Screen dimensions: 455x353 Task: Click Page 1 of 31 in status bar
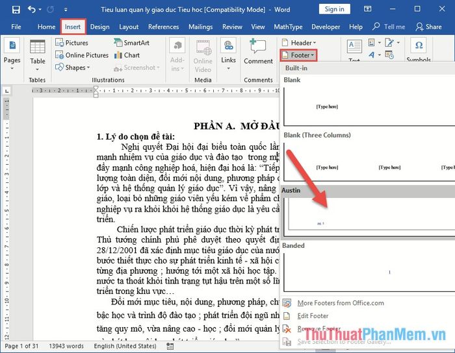21,346
